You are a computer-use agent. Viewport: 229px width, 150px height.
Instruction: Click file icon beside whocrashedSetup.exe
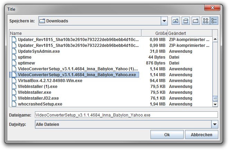pyautogui.click(x=14, y=104)
